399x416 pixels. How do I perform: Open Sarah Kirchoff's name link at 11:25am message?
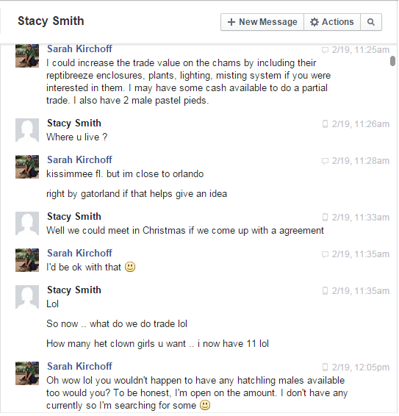pyautogui.click(x=79, y=49)
